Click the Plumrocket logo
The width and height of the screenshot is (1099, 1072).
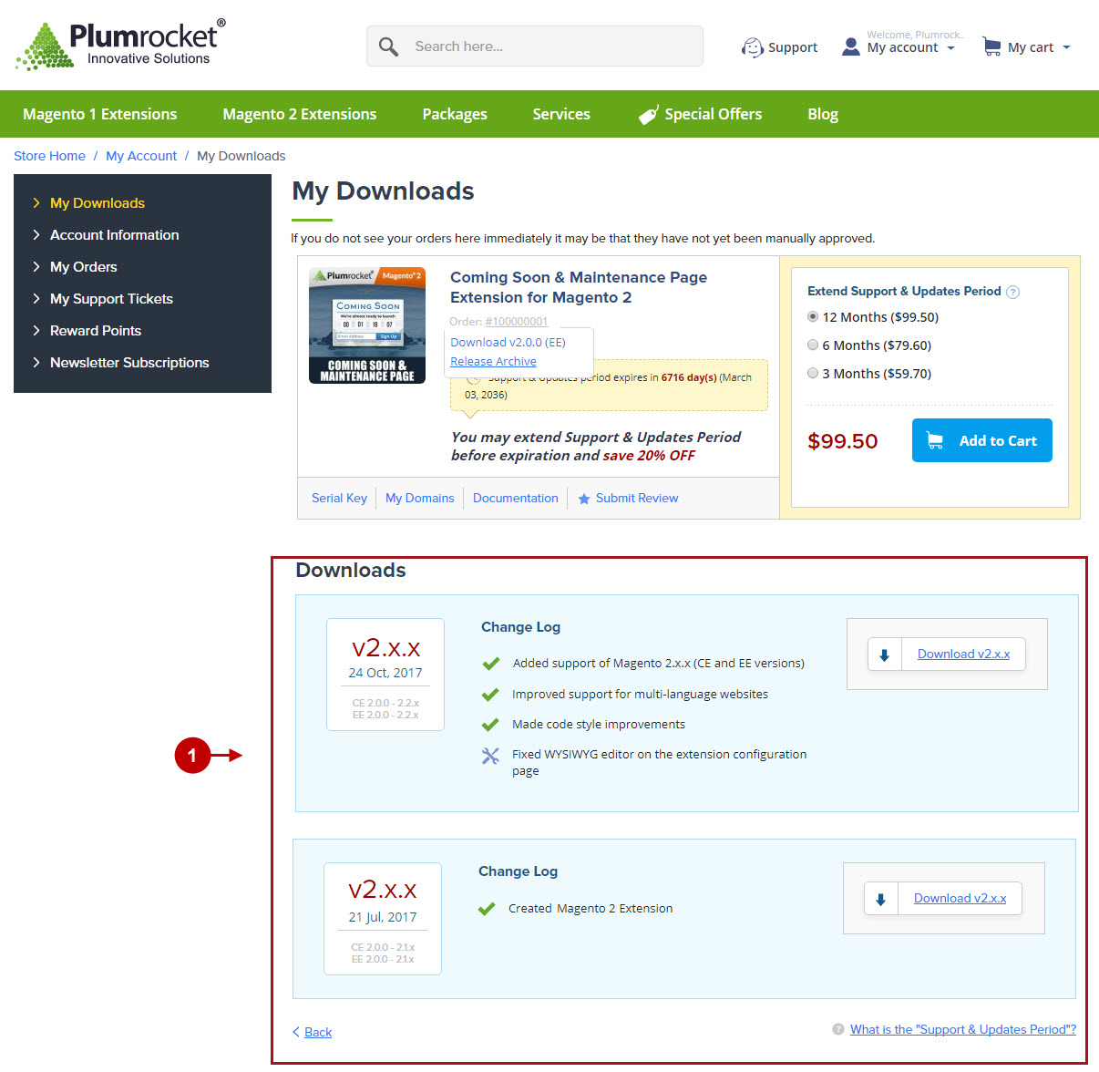[120, 45]
